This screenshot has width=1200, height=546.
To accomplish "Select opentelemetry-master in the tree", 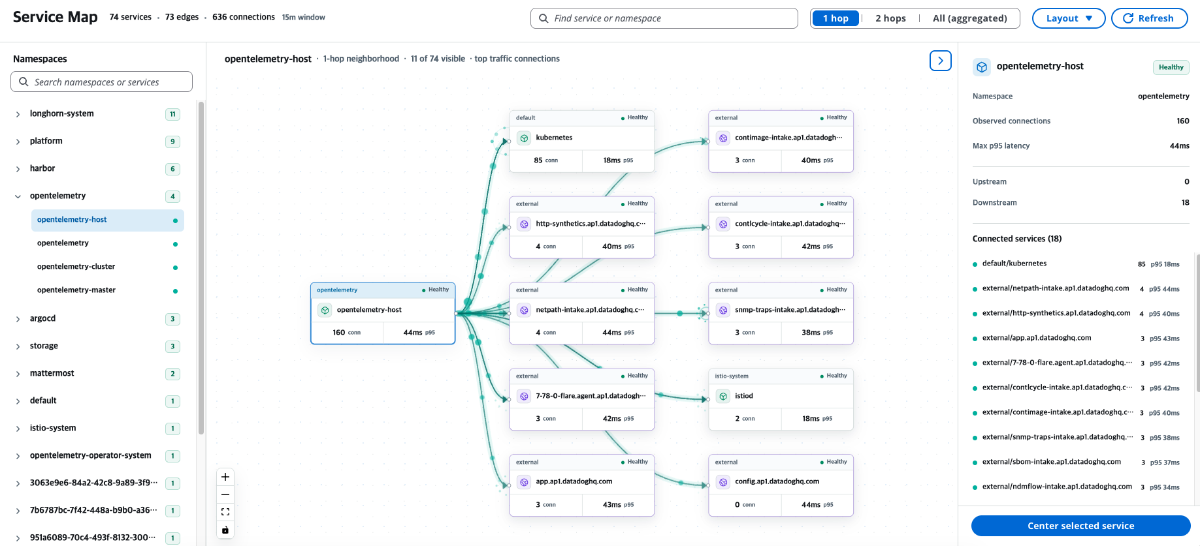I will click(108, 290).
